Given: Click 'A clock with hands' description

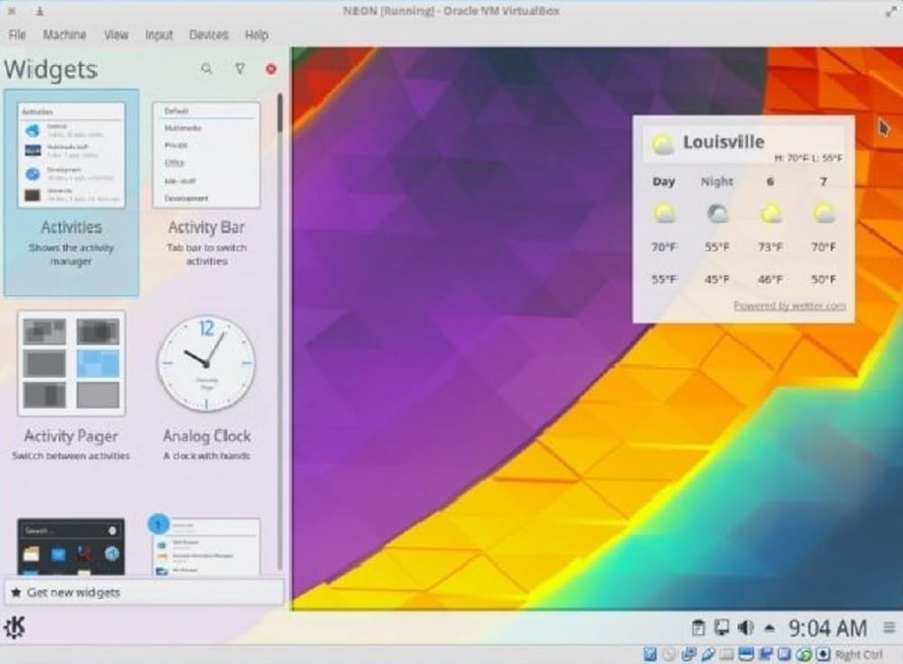Looking at the screenshot, I should point(207,456).
